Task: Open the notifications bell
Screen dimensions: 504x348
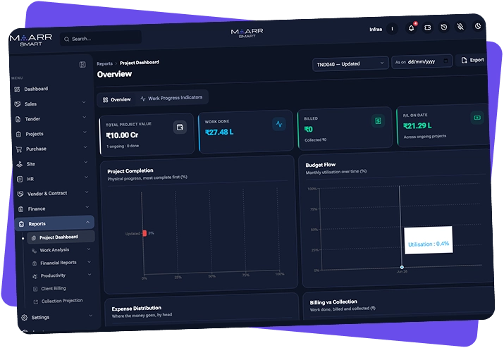Action: (411, 28)
